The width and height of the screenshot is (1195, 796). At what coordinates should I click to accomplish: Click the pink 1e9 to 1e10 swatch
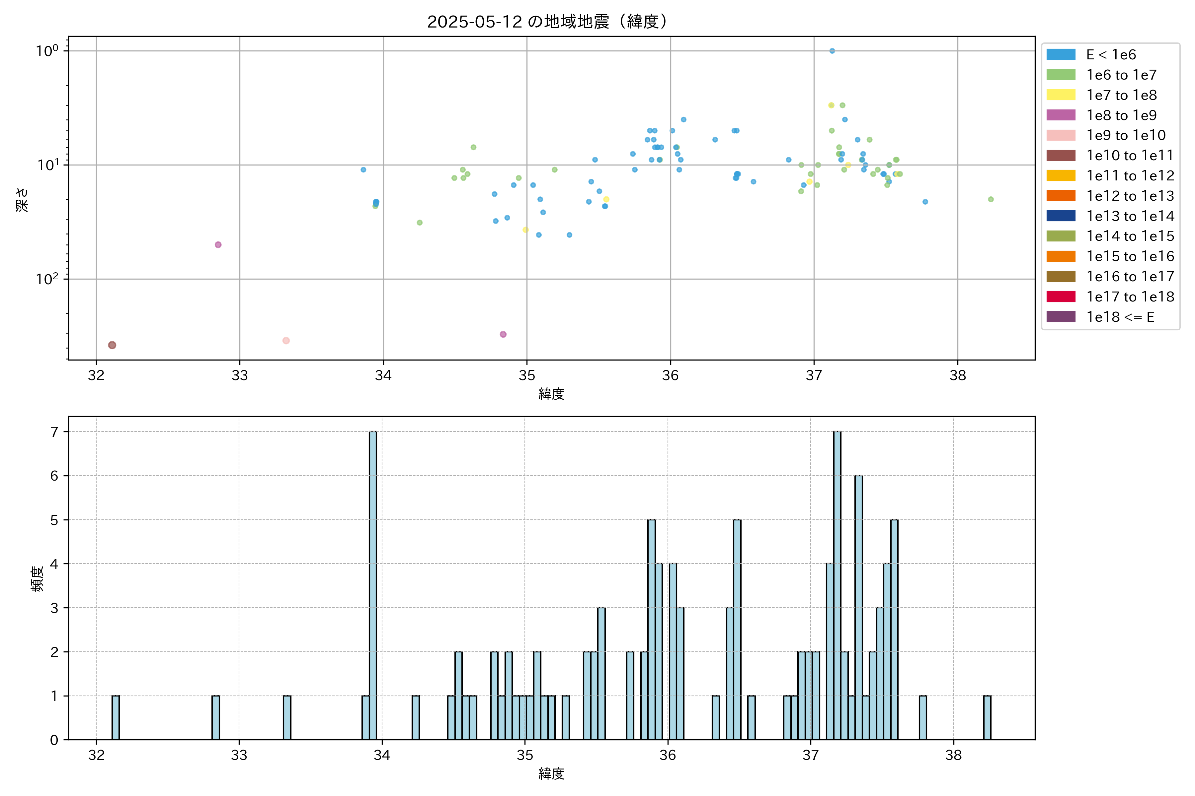(x=1060, y=136)
